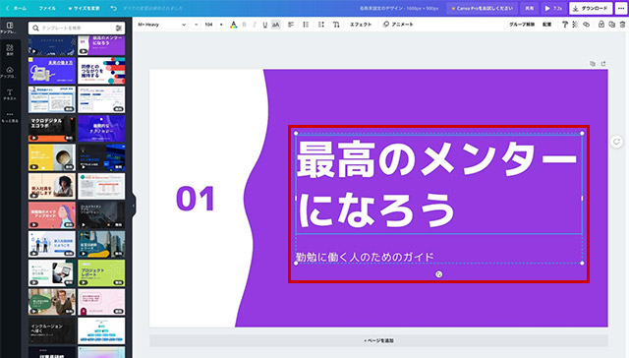The image size is (629, 358).
Task: Lock the selected element
Action: click(600, 25)
